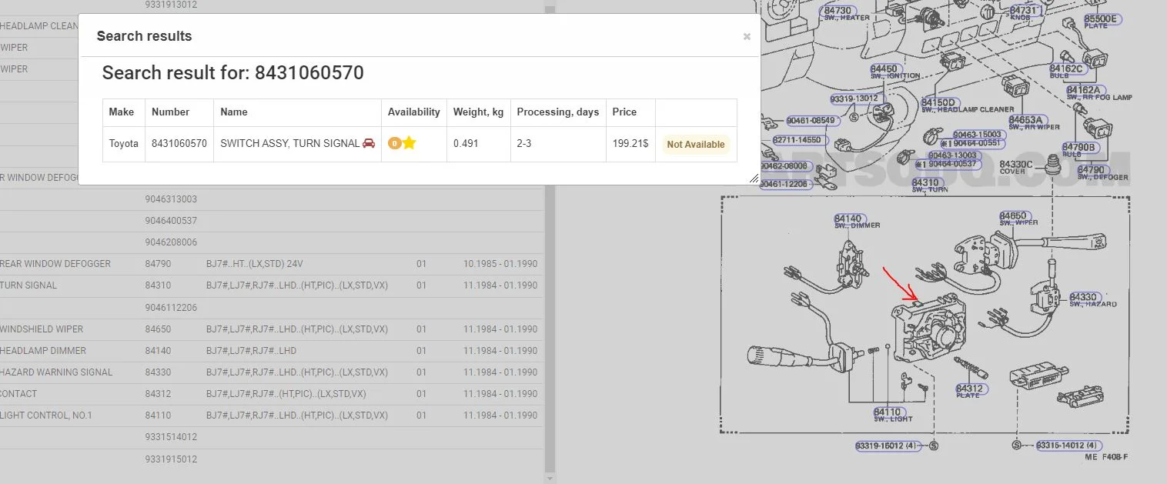Viewport: 1167px width, 484px height.
Task: Click the Toyota make cell
Action: pyautogui.click(x=124, y=144)
